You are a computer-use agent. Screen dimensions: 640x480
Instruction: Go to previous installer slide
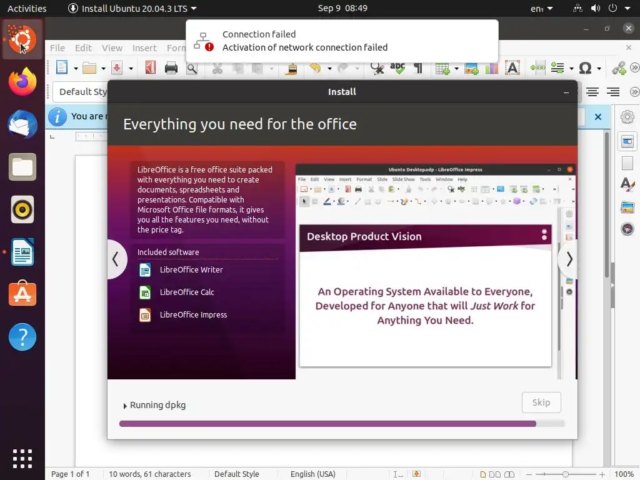coord(116,259)
